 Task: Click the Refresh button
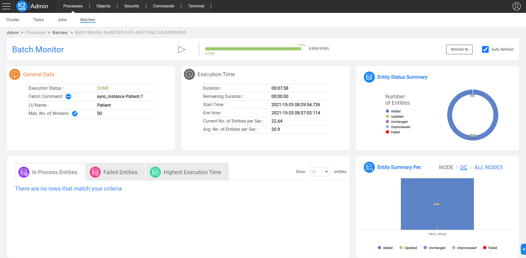(459, 49)
